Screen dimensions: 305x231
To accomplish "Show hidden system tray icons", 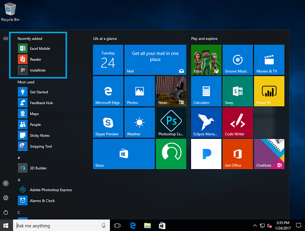I will 255,225.
